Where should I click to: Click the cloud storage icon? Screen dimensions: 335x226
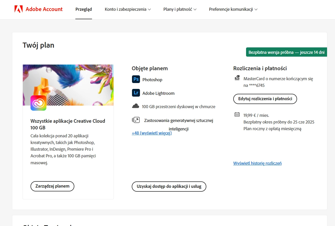[136, 106]
